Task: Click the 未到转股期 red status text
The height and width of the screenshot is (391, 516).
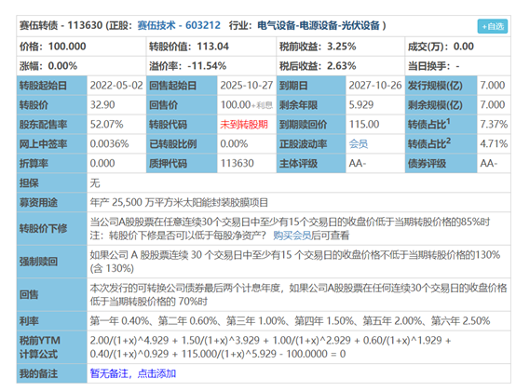Action: [244, 125]
